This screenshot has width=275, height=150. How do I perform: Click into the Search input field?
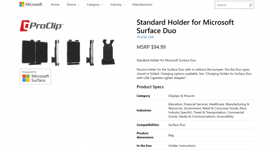[x=231, y=5]
